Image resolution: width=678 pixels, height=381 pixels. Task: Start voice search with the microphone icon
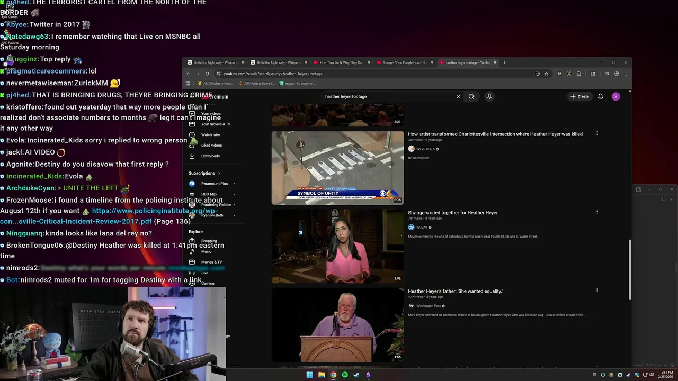(489, 96)
